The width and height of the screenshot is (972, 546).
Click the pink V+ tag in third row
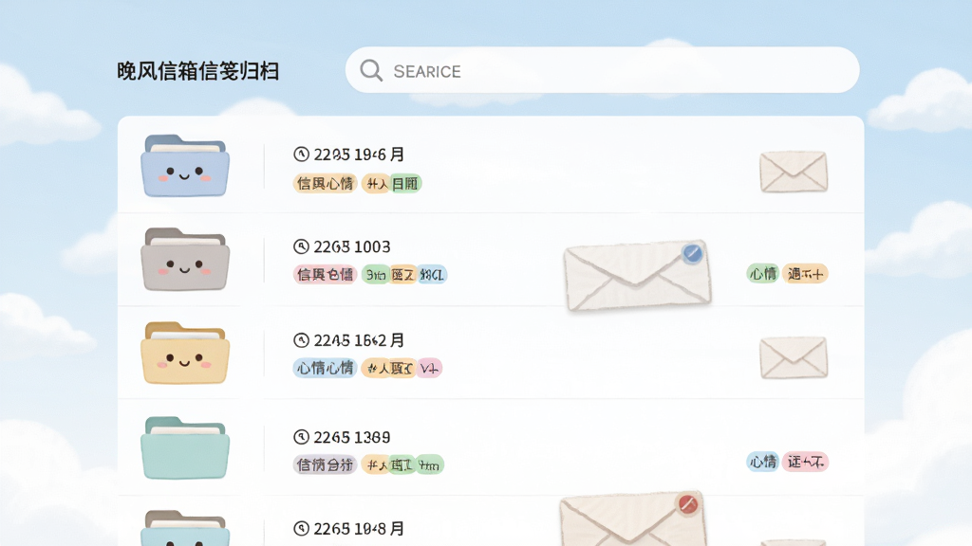tap(429, 369)
